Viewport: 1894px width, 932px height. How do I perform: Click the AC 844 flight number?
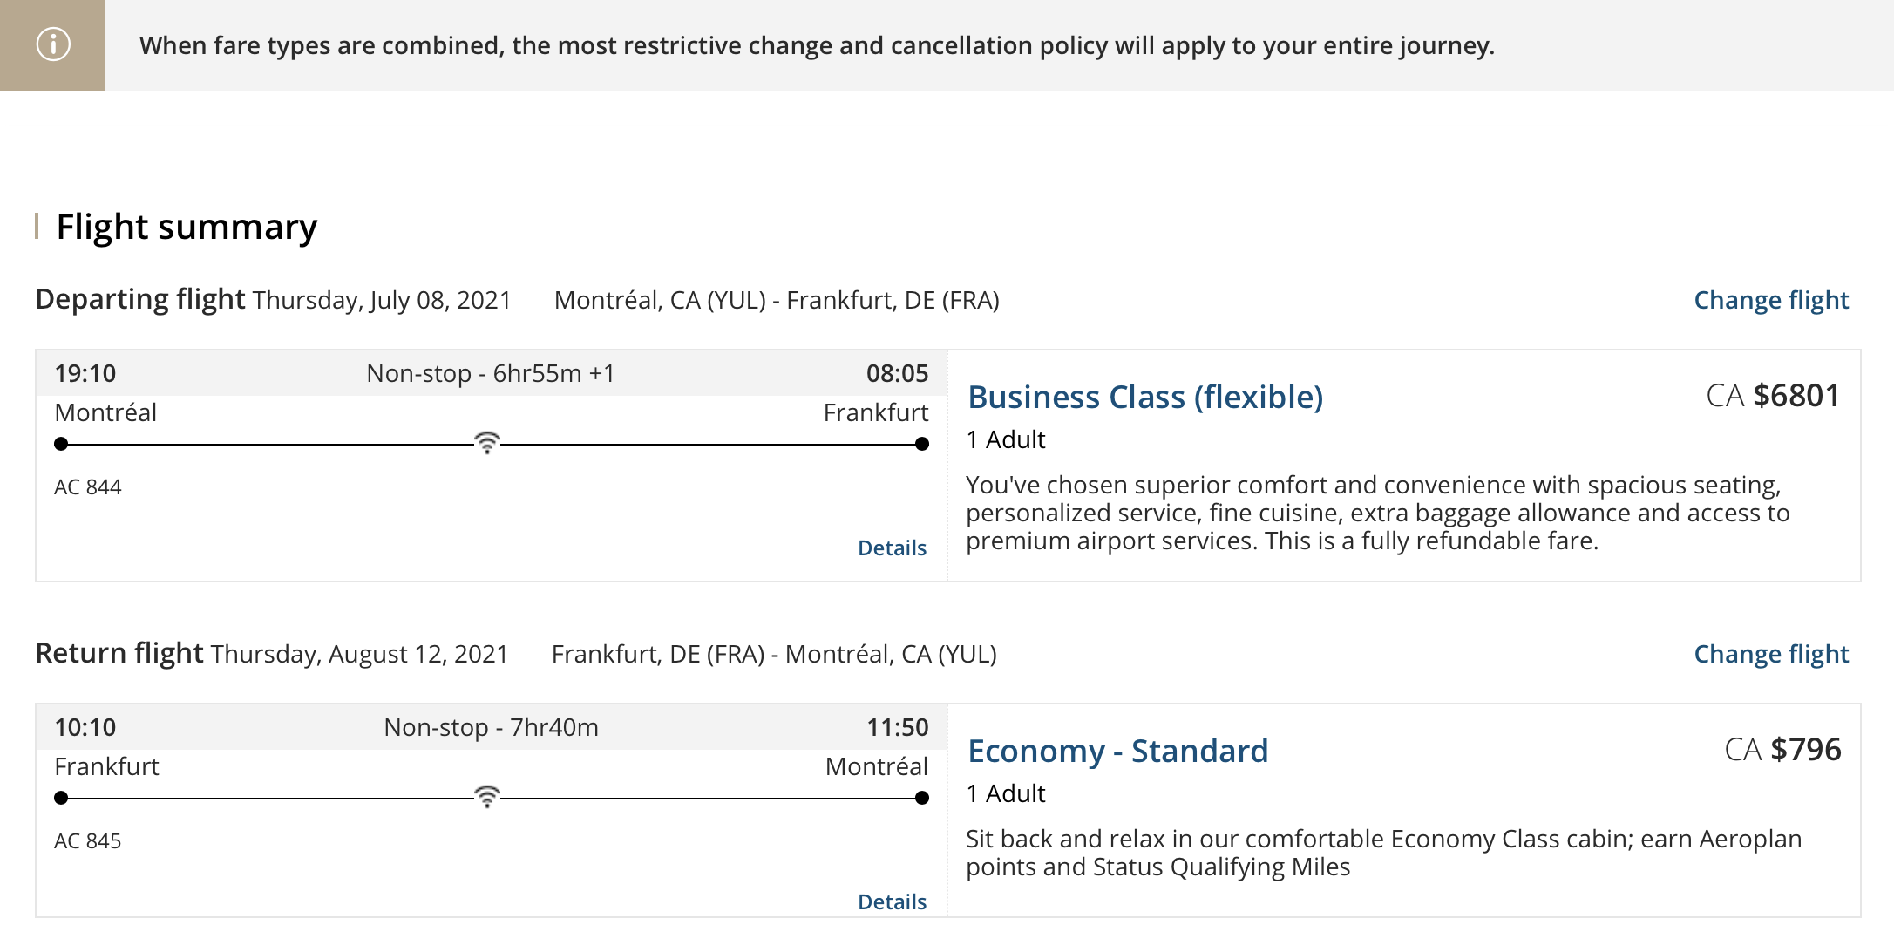[88, 486]
